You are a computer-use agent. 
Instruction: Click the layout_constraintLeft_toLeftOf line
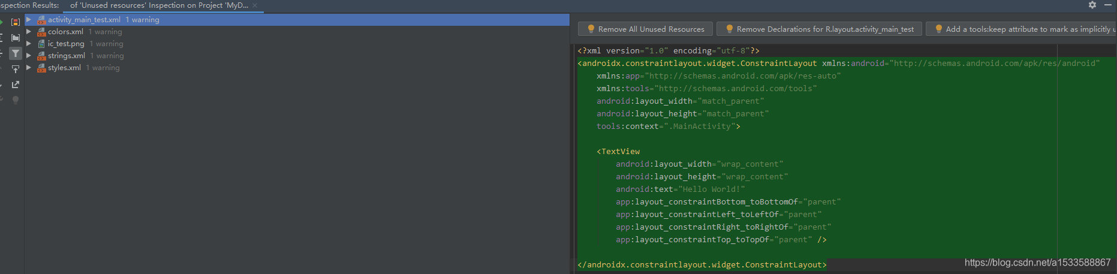(718, 215)
